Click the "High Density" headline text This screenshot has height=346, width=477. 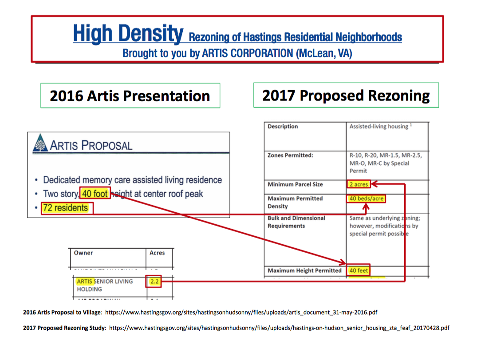click(128, 33)
